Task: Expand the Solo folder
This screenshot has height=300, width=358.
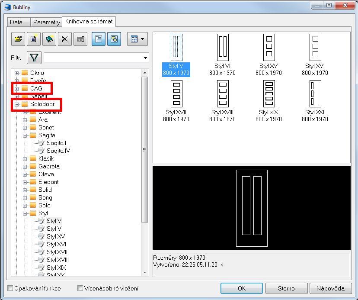Action: coord(25,206)
